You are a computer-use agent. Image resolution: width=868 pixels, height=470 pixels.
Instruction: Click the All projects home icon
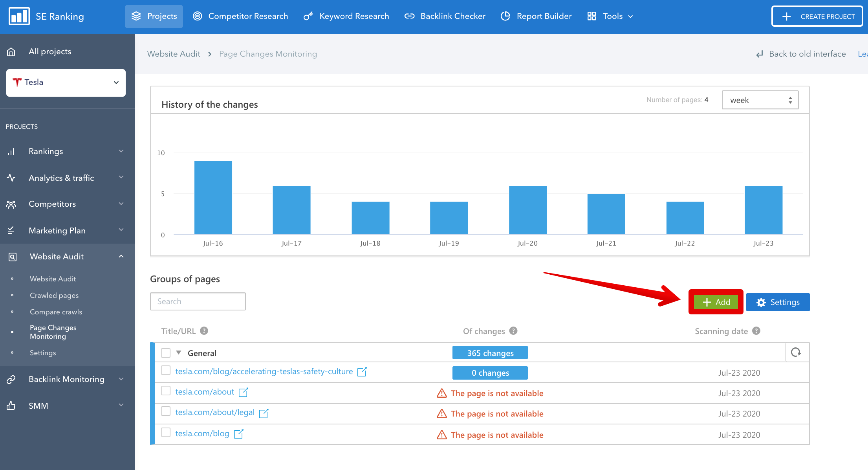point(11,51)
